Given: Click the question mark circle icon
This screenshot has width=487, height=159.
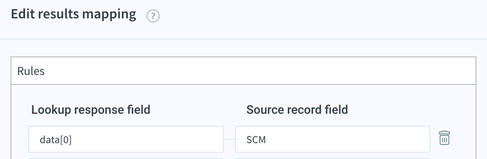Looking at the screenshot, I should point(153,16).
